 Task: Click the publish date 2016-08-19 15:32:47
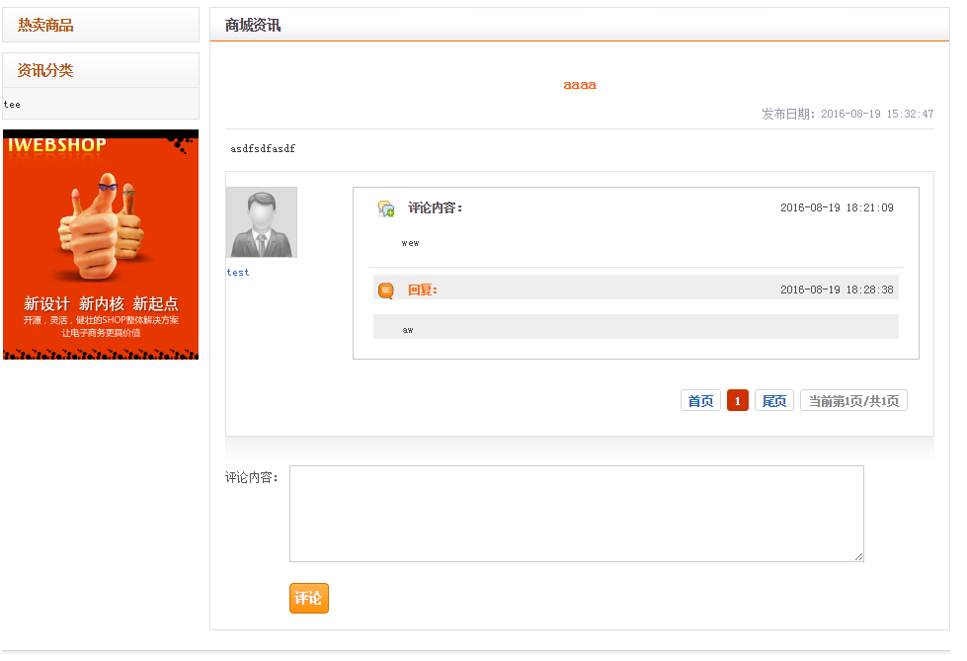[877, 114]
